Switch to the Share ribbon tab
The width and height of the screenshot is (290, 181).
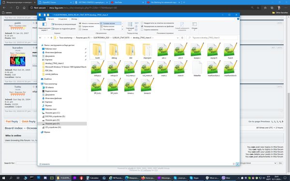[x=62, y=19]
